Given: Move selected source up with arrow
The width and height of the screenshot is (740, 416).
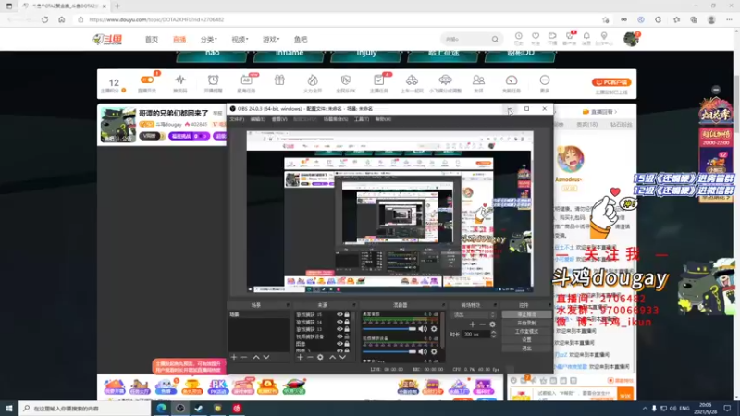Looking at the screenshot, I should [x=332, y=357].
